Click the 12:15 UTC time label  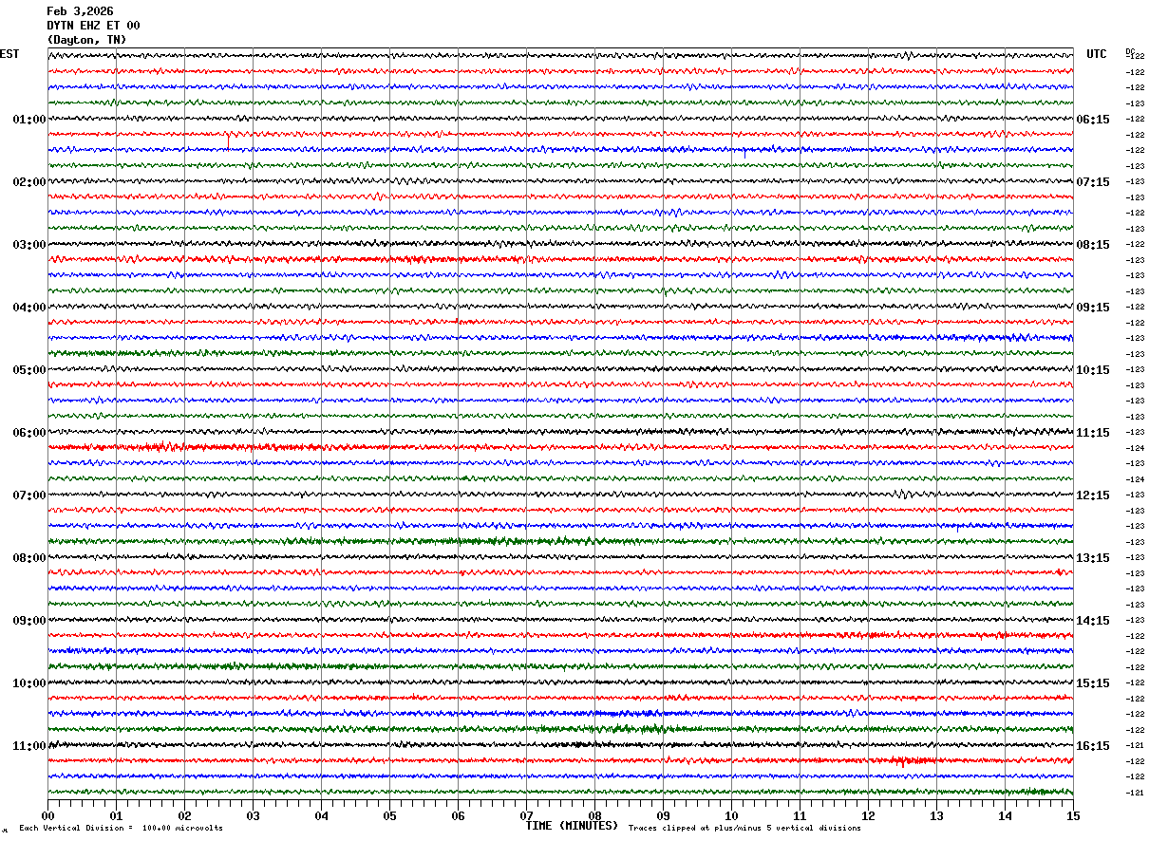click(x=1093, y=495)
